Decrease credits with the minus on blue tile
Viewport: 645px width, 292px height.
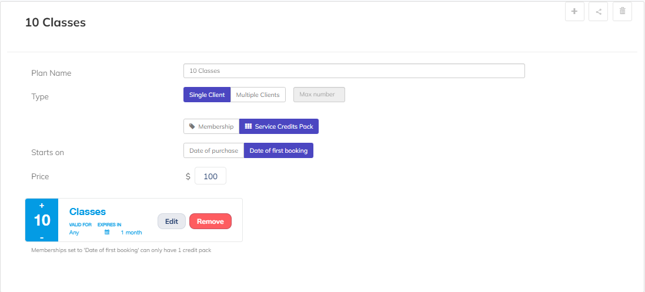click(42, 238)
